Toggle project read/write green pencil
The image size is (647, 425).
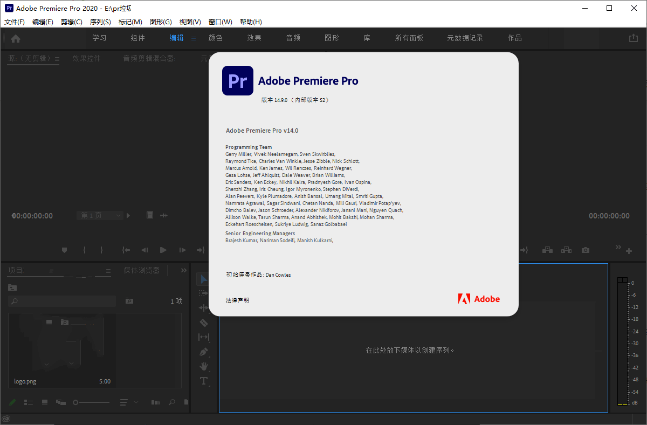tap(12, 402)
